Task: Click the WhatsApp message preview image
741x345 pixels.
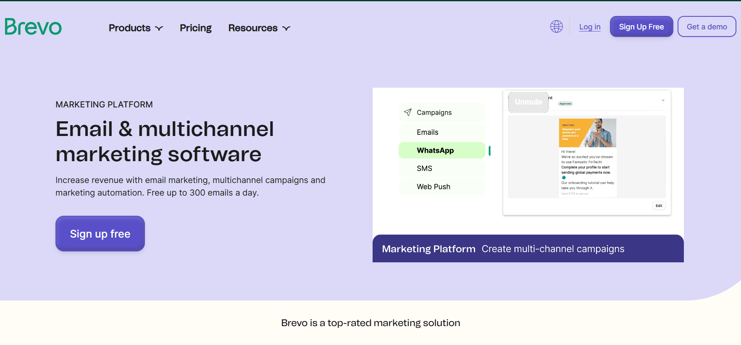Action: [588, 133]
